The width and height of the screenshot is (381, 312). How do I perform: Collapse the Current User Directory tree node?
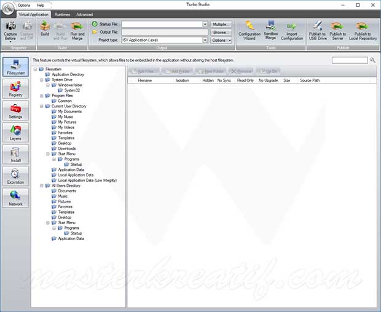41,106
